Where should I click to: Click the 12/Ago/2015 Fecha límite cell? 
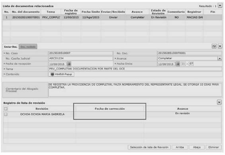91,17
